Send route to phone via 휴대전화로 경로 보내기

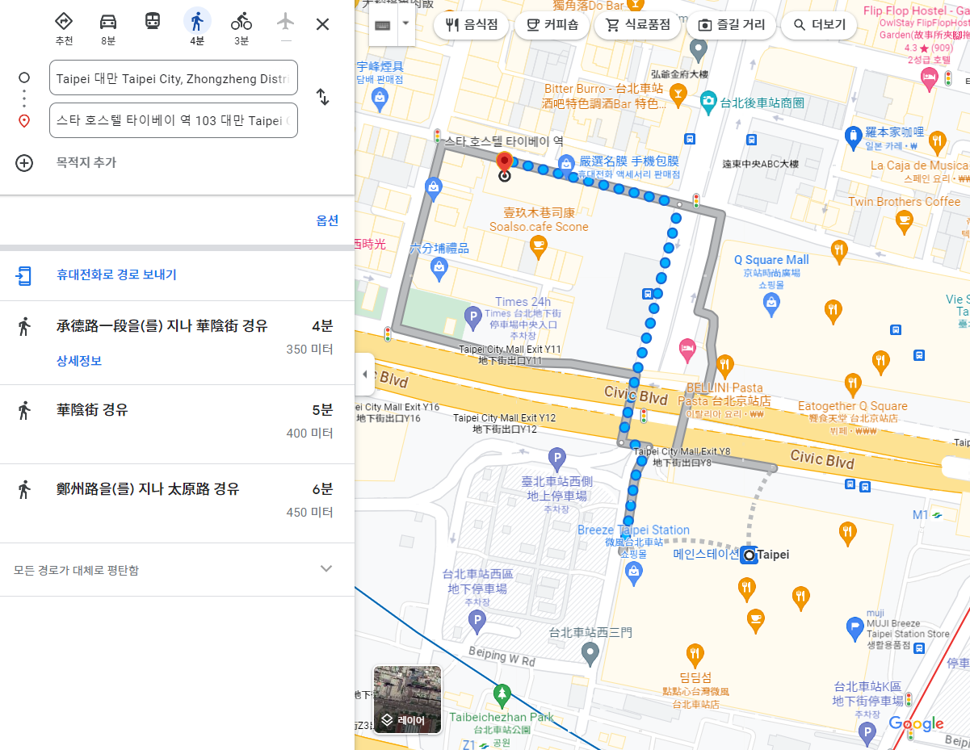click(x=116, y=275)
